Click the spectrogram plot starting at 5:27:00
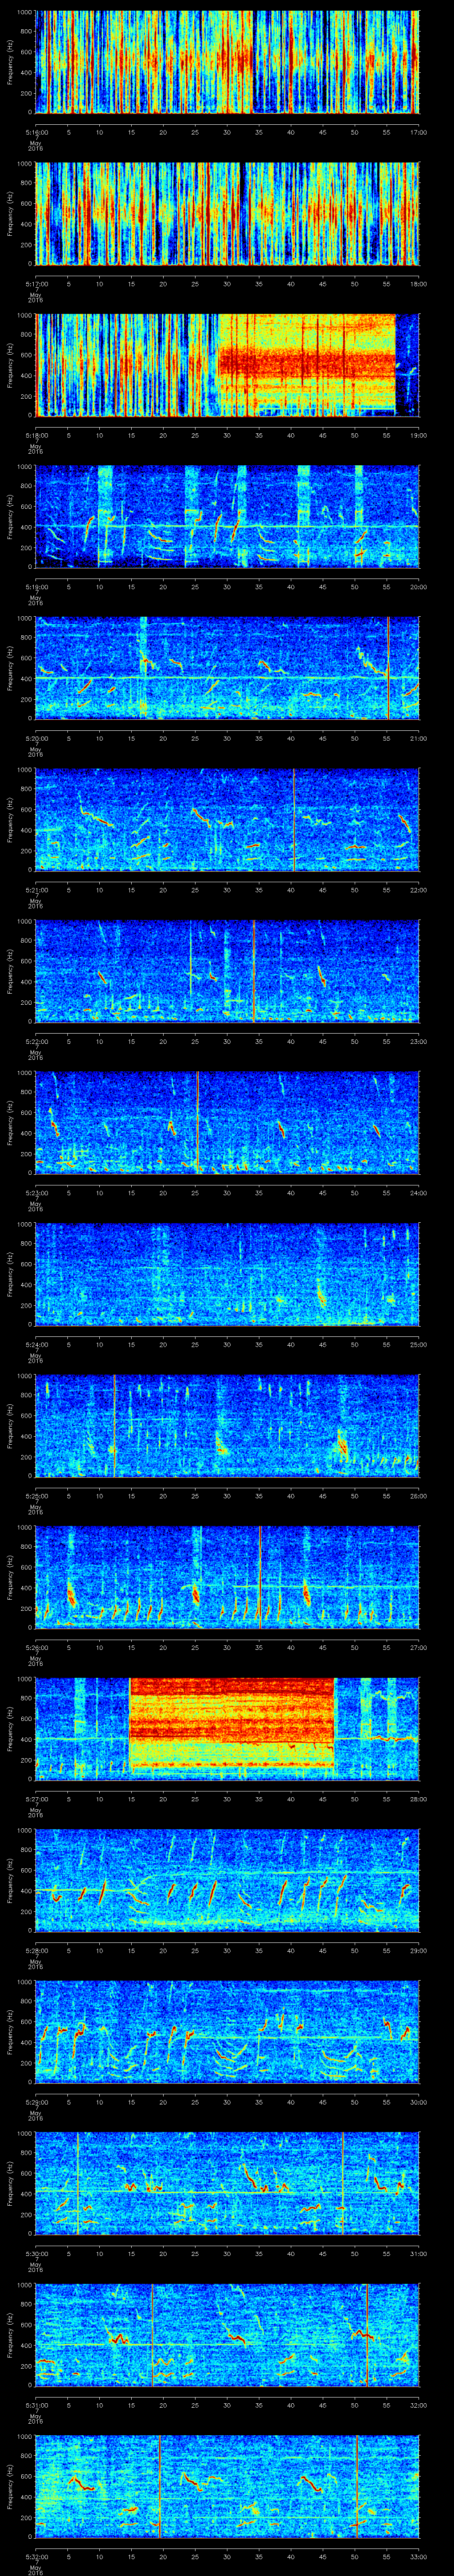This screenshot has width=454, height=2576. pyautogui.click(x=227, y=1729)
